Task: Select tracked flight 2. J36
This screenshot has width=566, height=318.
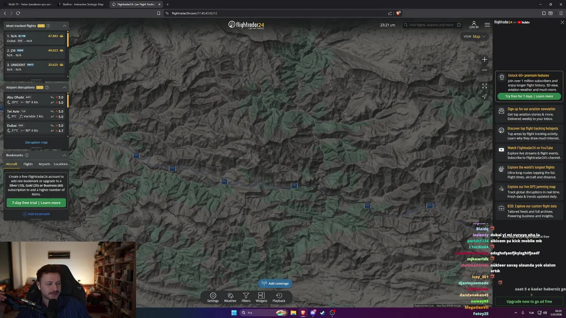Action: 35,53
